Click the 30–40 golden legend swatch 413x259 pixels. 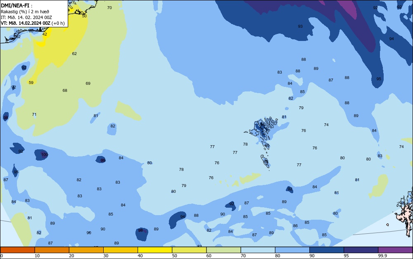tap(121, 250)
